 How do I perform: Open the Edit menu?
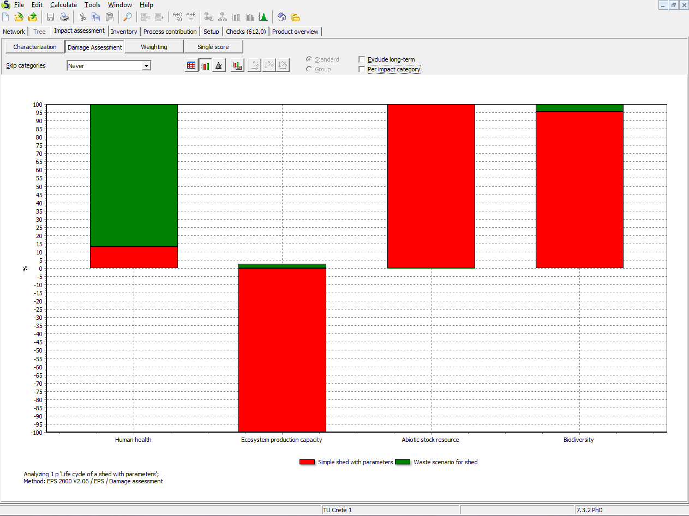tap(37, 5)
